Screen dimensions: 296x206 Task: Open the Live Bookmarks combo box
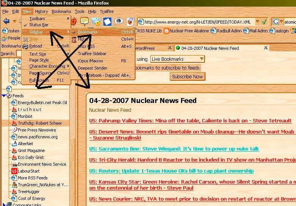point(178,59)
